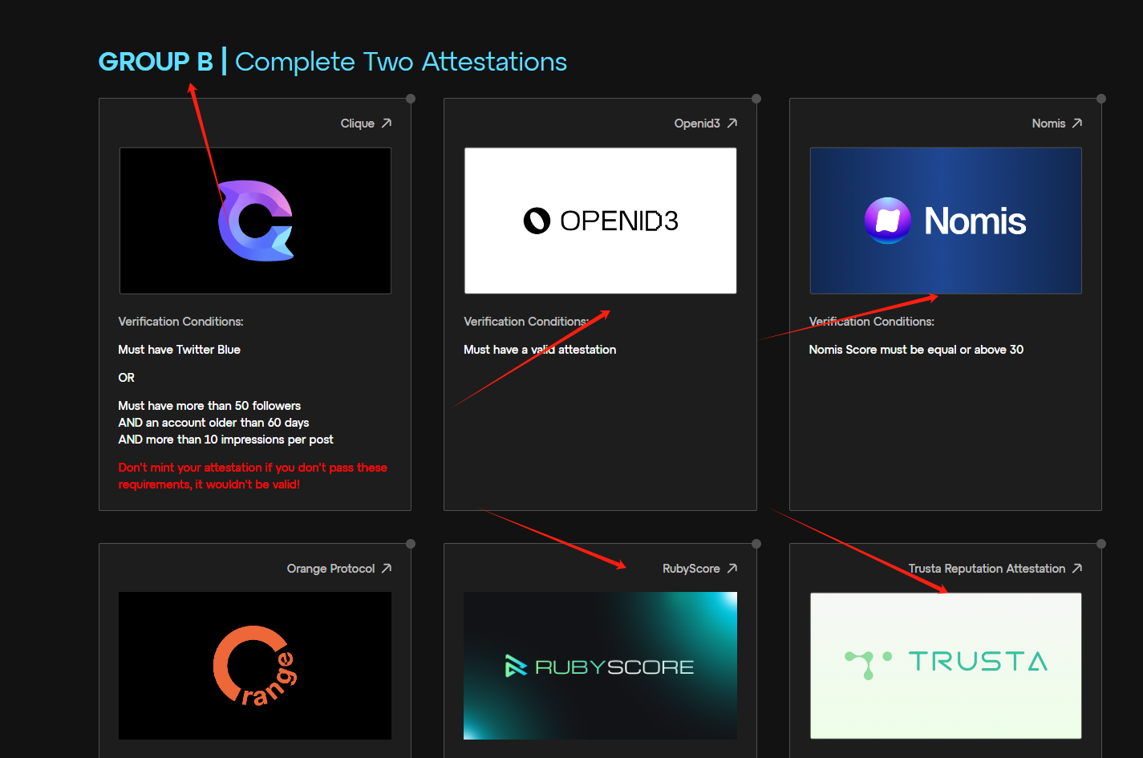Follow the Trusta Reputation Attestation link

[x=987, y=569]
